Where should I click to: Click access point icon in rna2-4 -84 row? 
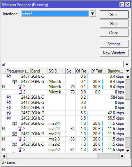(x=20, y=129)
